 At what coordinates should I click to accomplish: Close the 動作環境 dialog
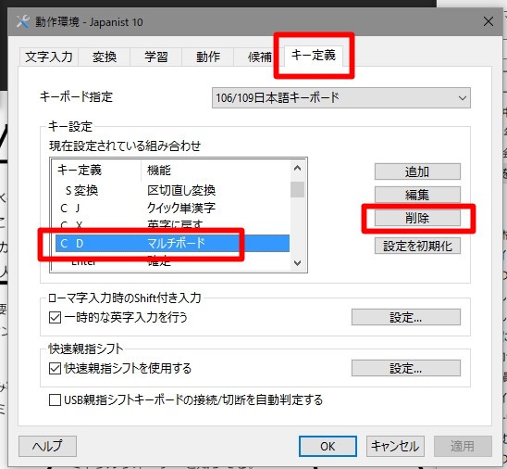click(488, 21)
